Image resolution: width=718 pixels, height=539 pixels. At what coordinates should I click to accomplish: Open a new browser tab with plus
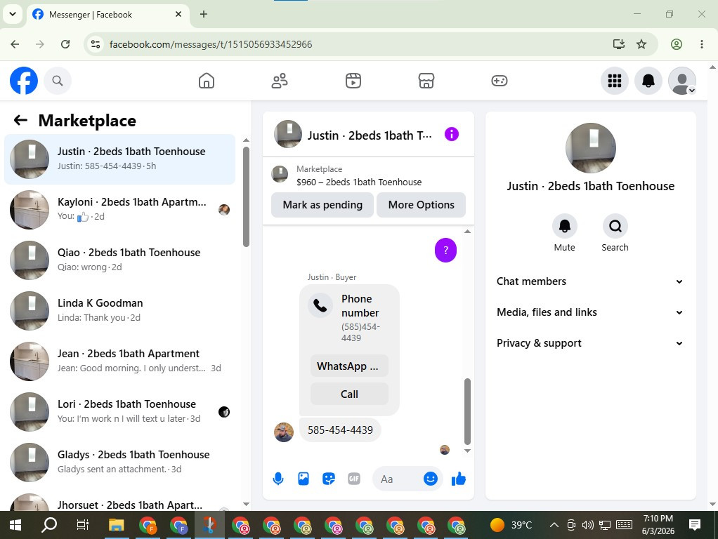(204, 14)
